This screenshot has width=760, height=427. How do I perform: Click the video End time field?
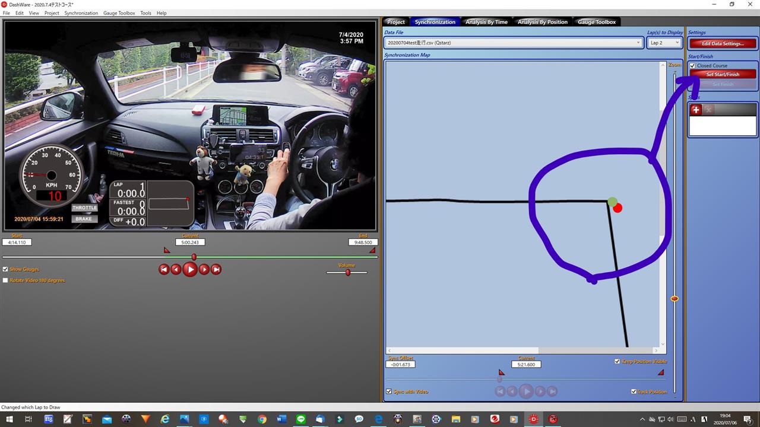(x=363, y=243)
